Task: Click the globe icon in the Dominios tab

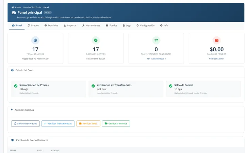Action: click(x=46, y=26)
